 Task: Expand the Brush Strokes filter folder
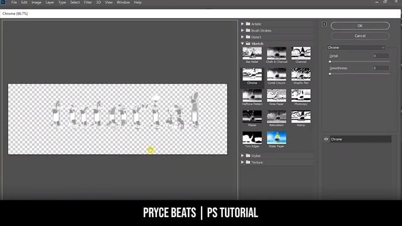click(x=242, y=31)
